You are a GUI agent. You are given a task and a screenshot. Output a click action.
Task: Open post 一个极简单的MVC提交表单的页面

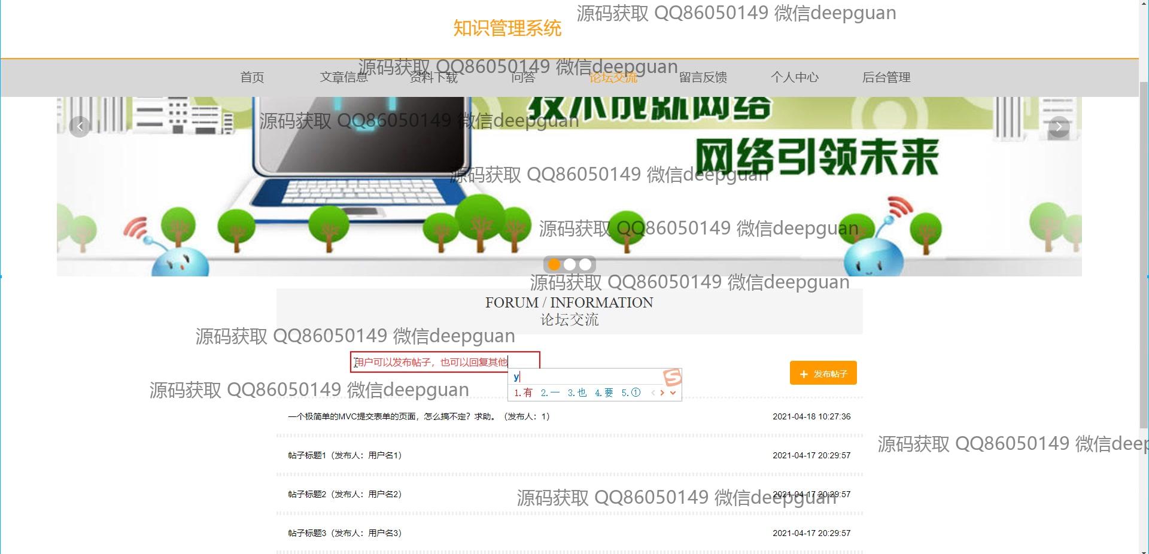coord(419,416)
